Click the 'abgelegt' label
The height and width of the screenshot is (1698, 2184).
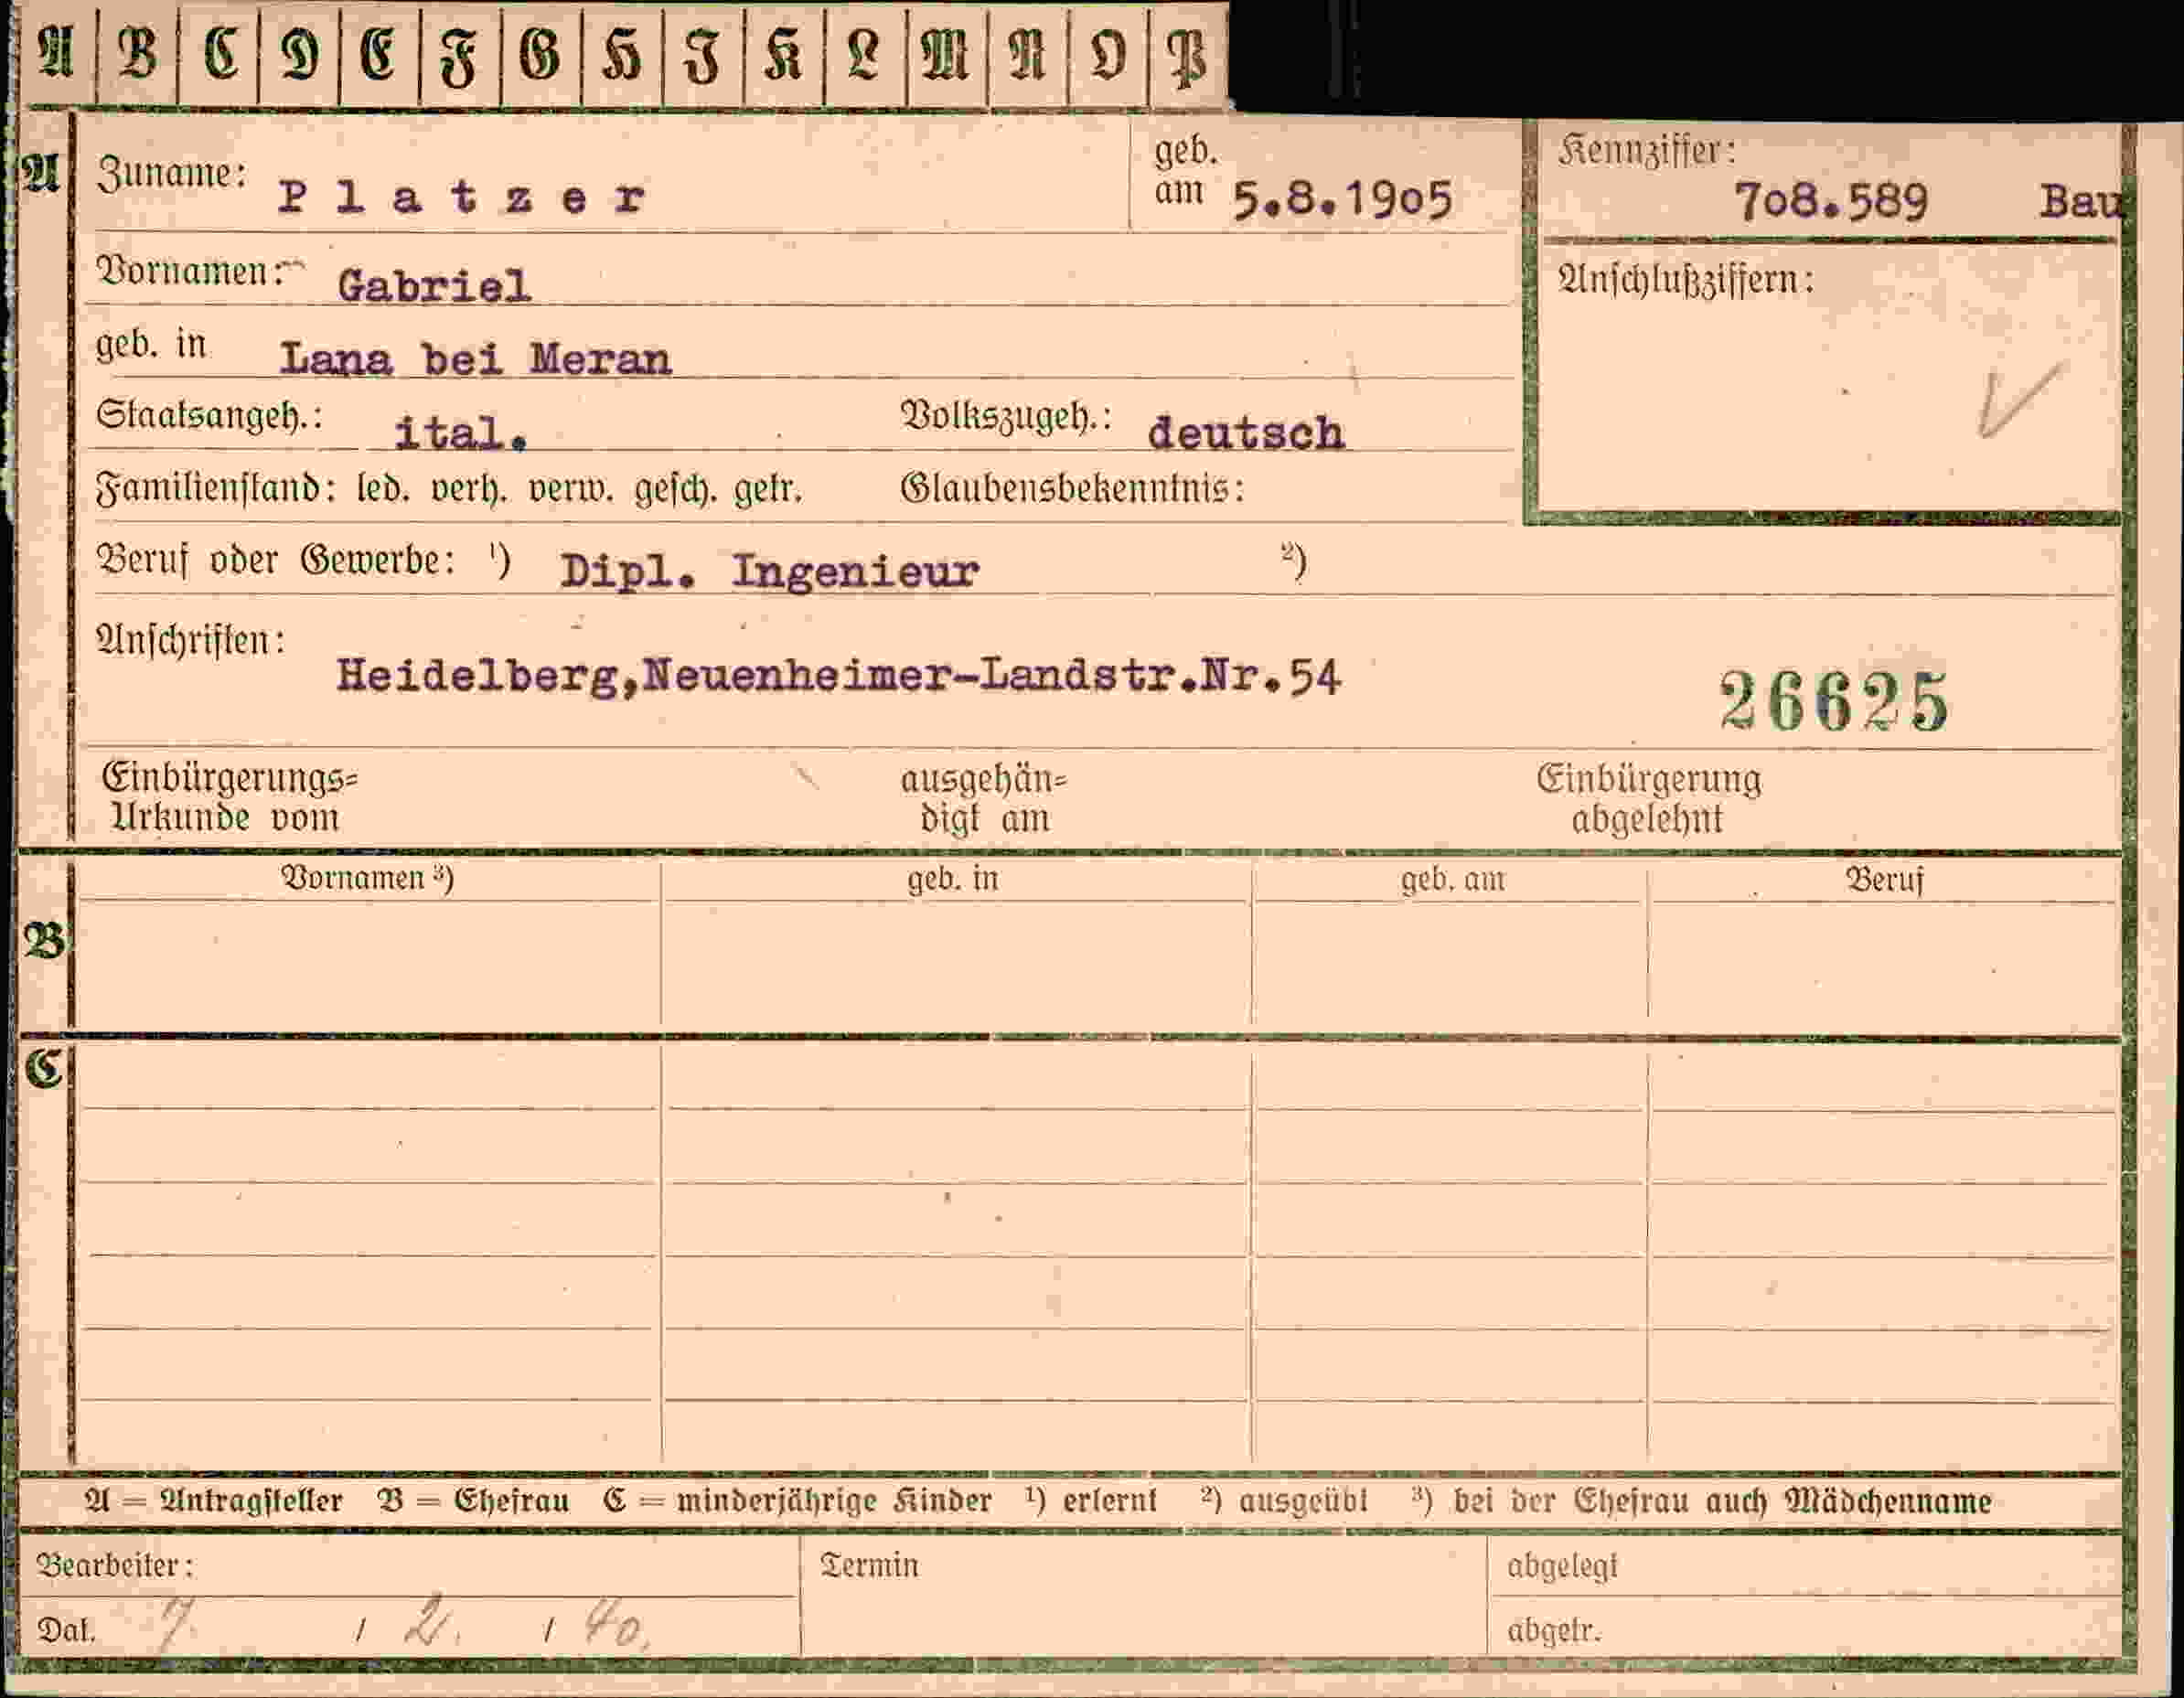click(x=1562, y=1566)
